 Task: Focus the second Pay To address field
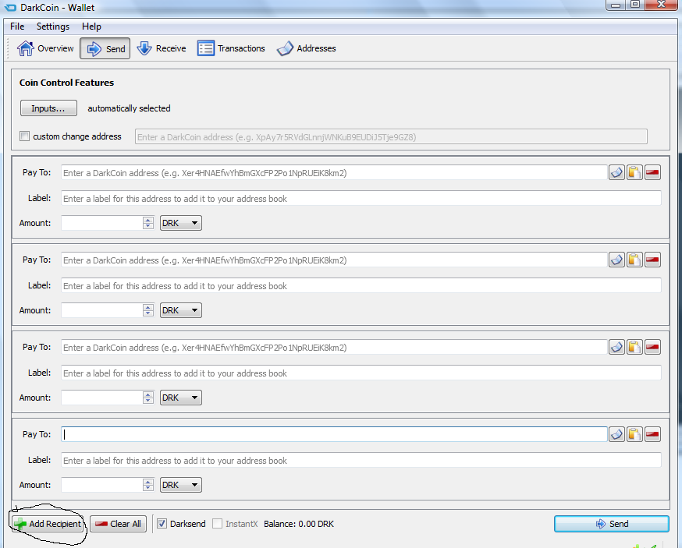(x=334, y=260)
